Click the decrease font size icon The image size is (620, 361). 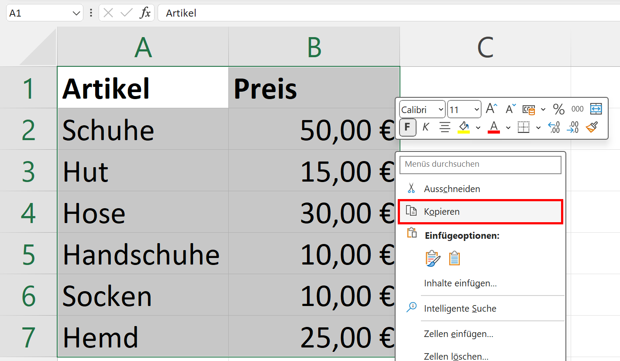(x=510, y=109)
